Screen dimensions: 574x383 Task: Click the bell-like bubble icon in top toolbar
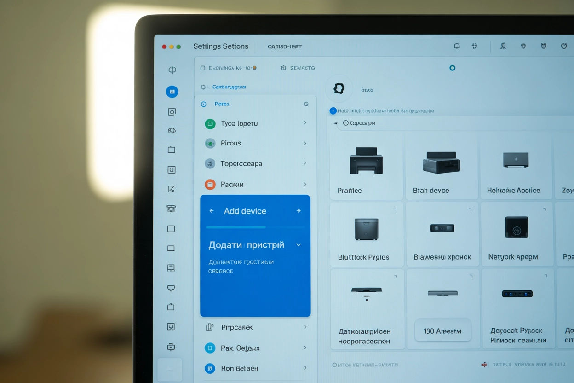[457, 46]
